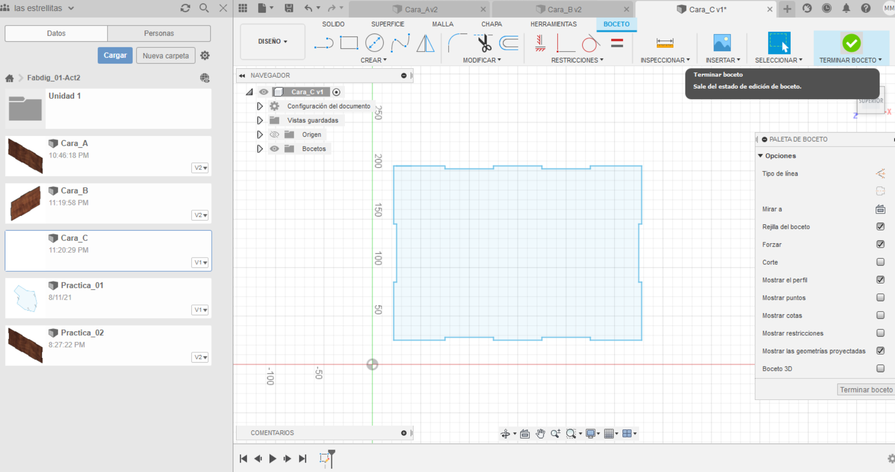Enable Boceto 3D checkbox

click(880, 368)
